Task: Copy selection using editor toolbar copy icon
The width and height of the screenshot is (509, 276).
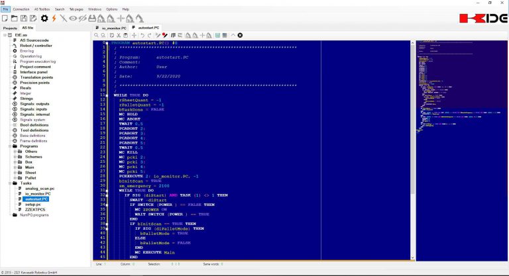Action: coord(111,35)
